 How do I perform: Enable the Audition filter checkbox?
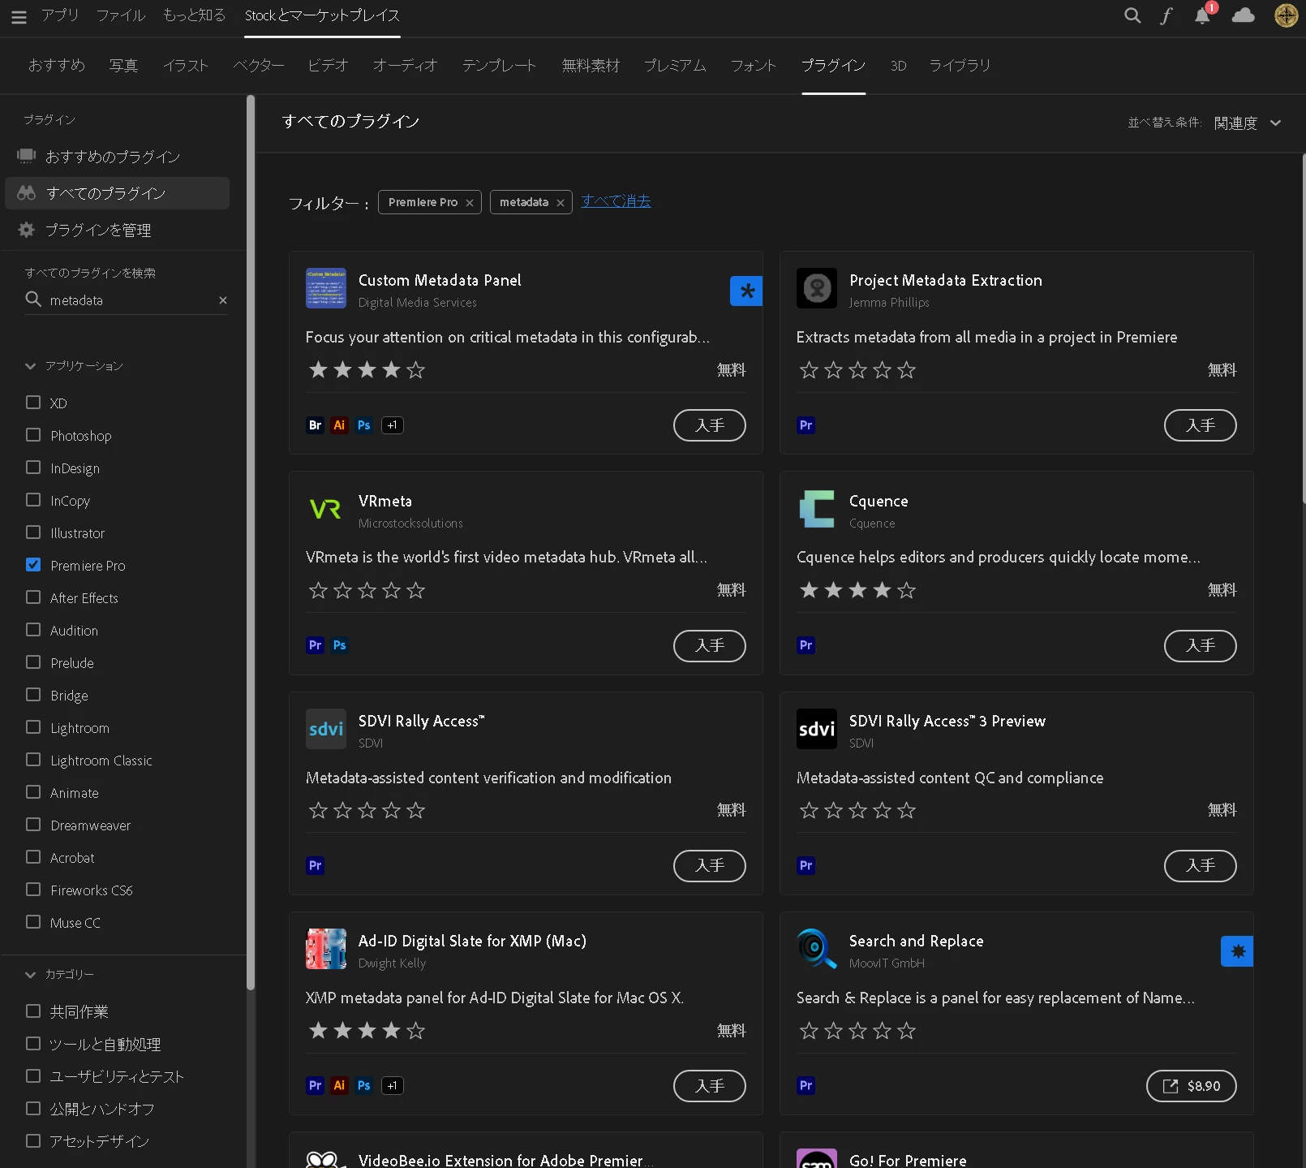tap(33, 630)
